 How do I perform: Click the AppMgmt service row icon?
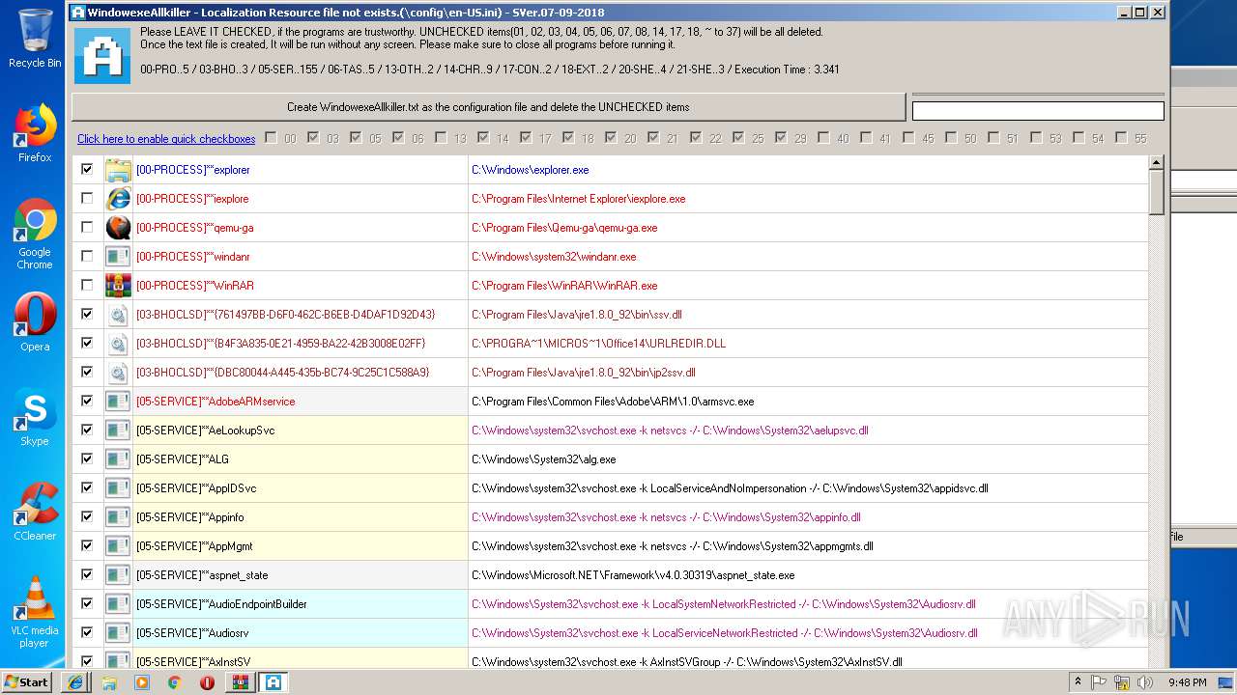click(x=118, y=546)
